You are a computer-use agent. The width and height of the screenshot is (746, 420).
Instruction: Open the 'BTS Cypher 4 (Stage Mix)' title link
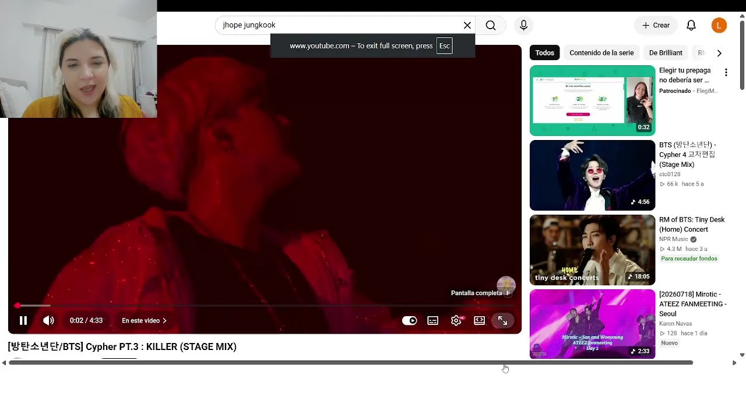pyautogui.click(x=688, y=155)
